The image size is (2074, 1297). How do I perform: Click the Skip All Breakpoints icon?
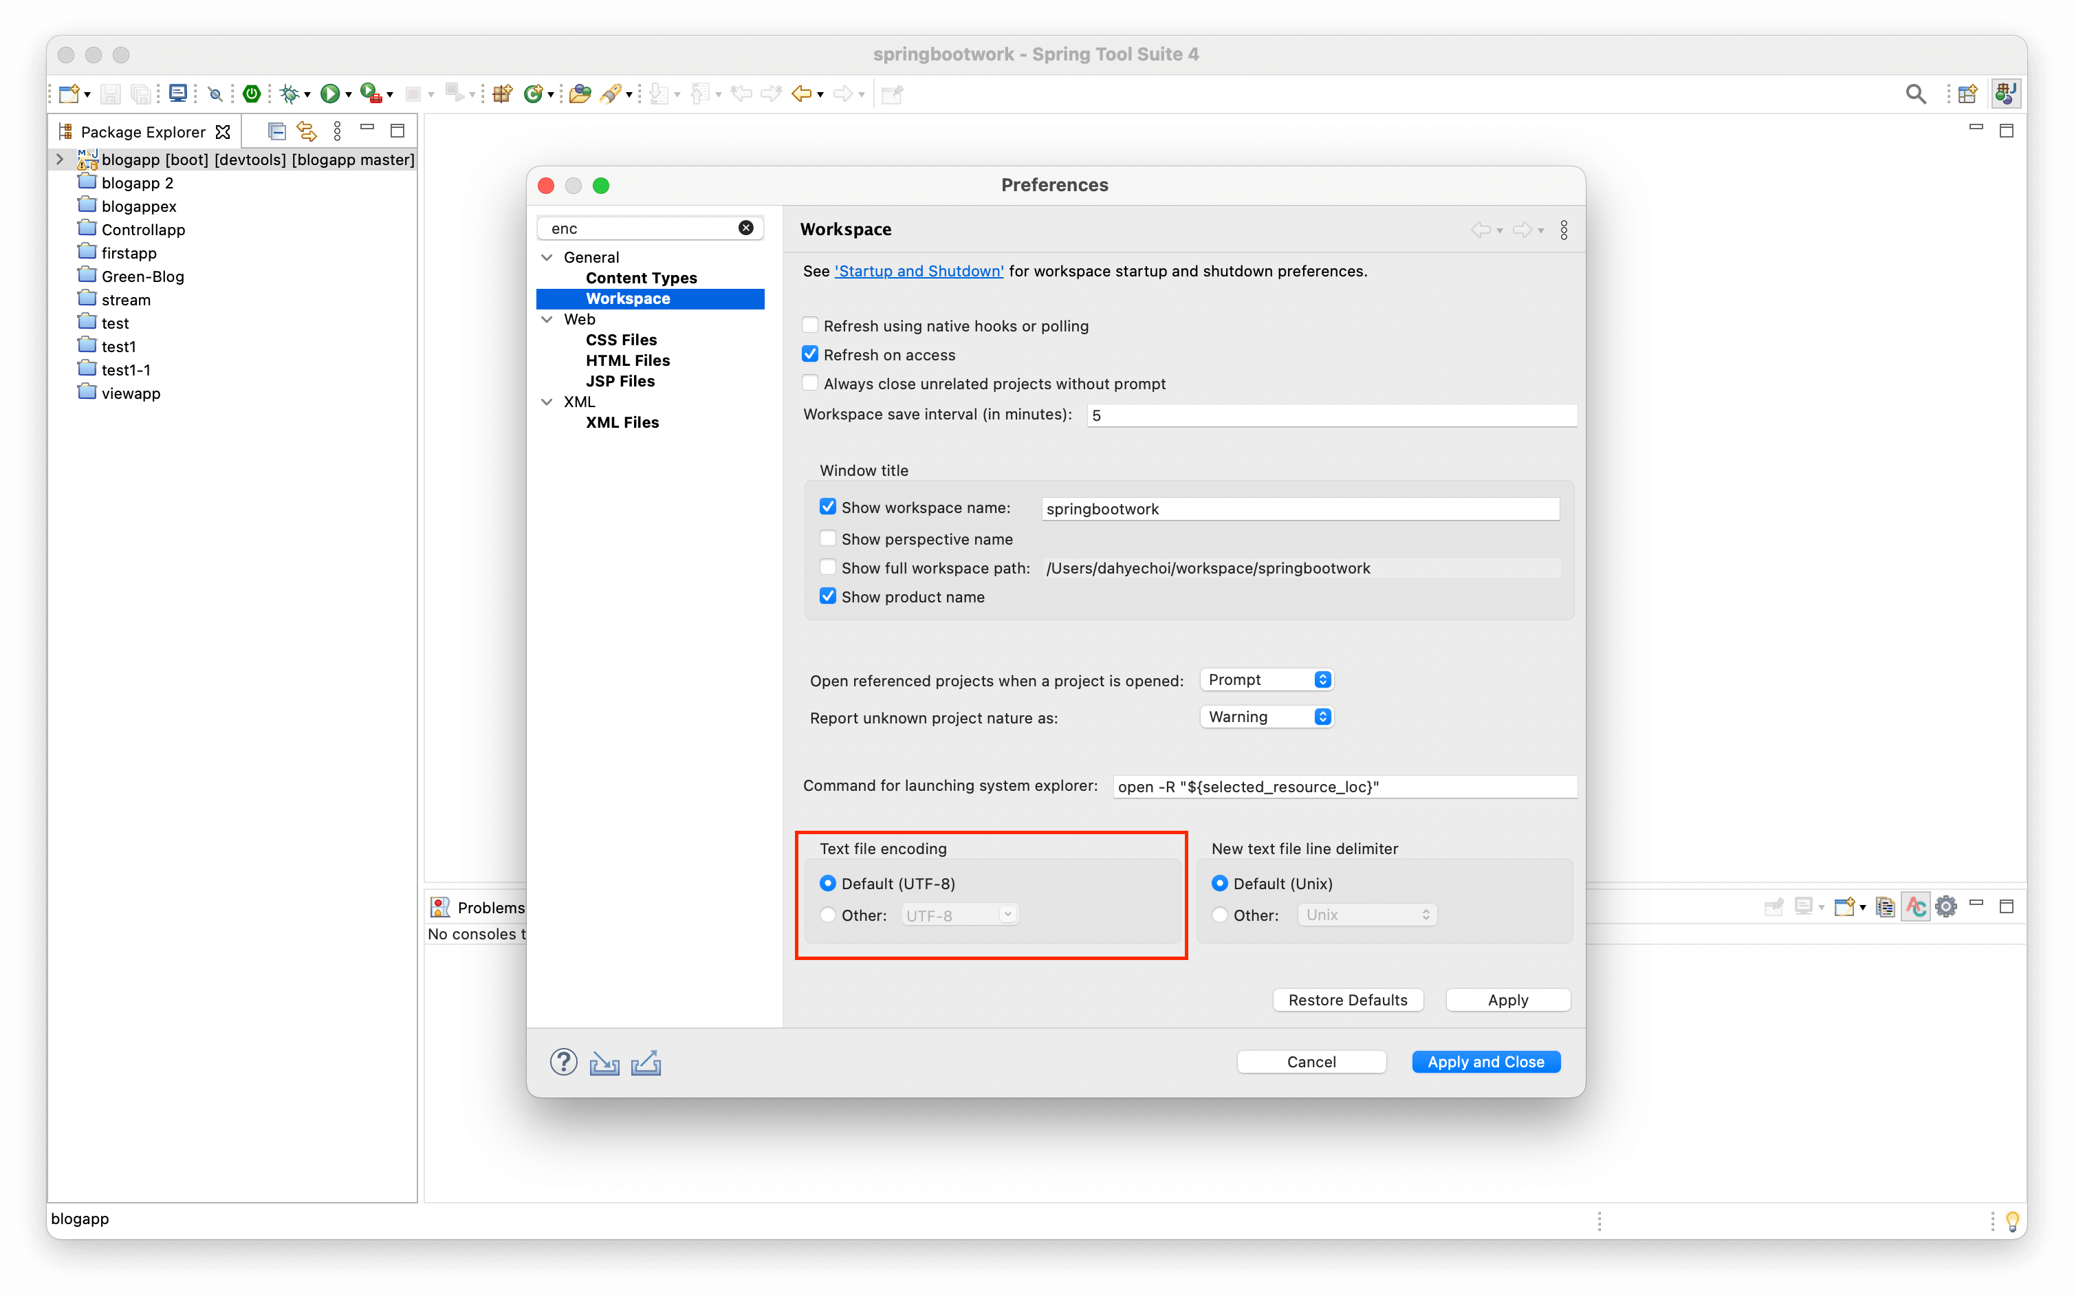point(215,94)
